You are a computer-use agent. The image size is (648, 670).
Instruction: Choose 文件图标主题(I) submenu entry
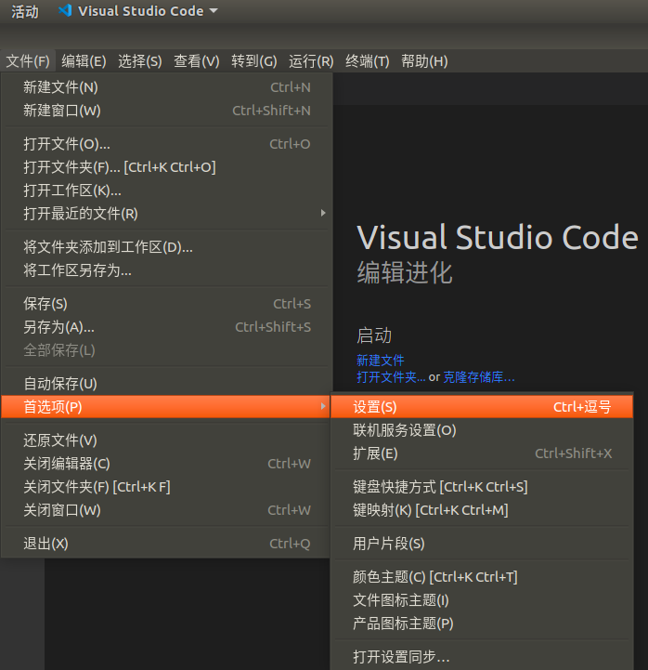coord(482,600)
